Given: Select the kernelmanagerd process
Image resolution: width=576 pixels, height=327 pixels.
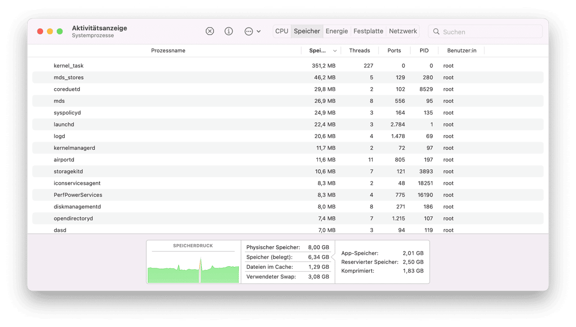Looking at the screenshot, I should [x=288, y=148].
